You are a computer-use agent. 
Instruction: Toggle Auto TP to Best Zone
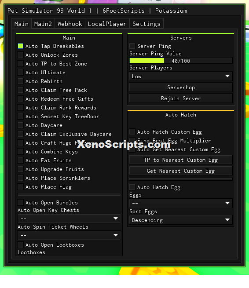(20, 64)
